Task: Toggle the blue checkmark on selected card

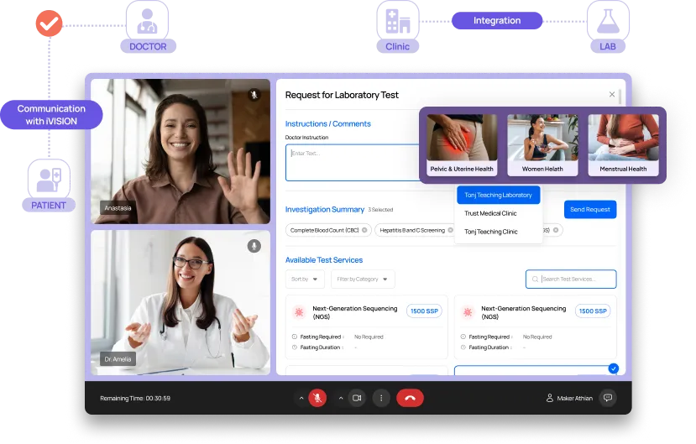Action: pos(614,368)
